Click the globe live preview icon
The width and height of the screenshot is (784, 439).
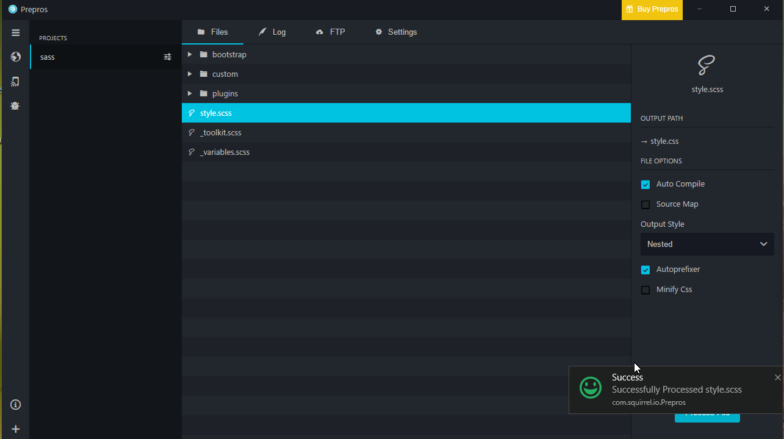[16, 57]
